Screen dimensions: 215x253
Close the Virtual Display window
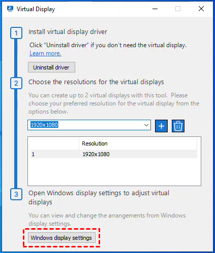click(201, 9)
